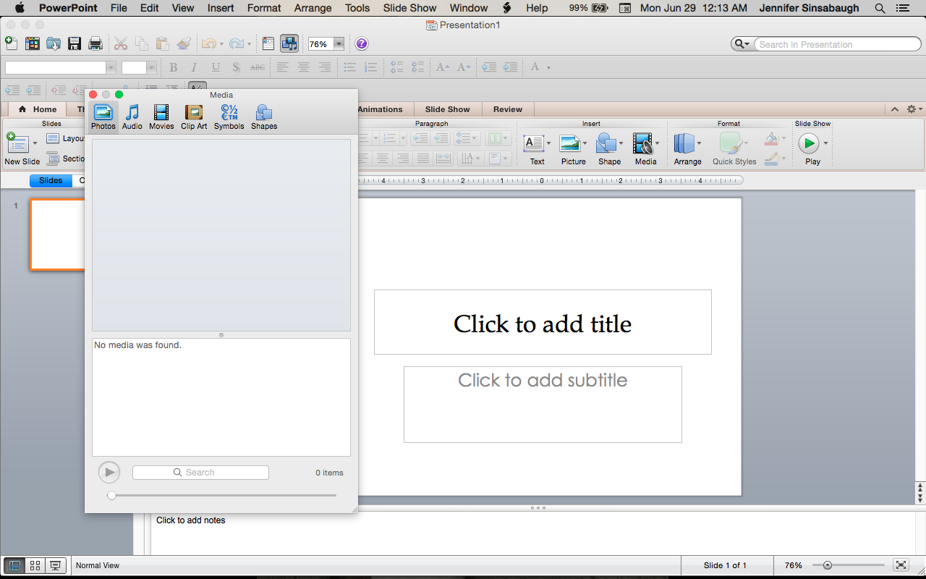
Task: Click the Media browser Search field
Action: [200, 473]
